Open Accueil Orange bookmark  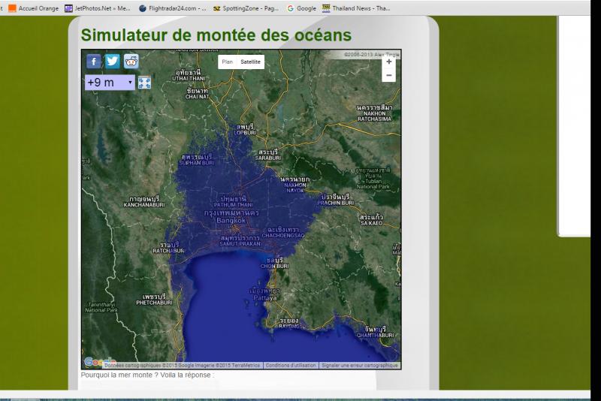[x=34, y=8]
